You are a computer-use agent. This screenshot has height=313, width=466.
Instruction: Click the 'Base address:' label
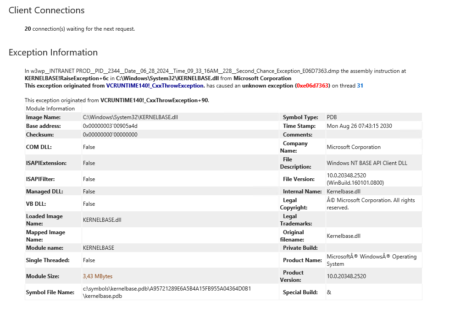pyautogui.click(x=44, y=126)
